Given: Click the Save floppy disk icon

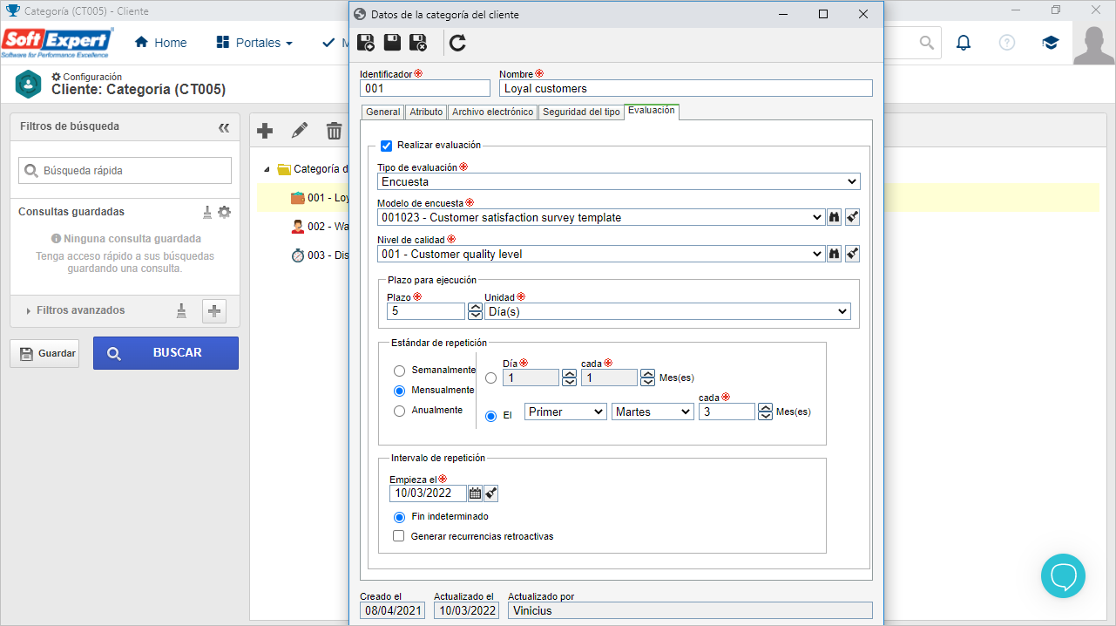Looking at the screenshot, I should 393,43.
